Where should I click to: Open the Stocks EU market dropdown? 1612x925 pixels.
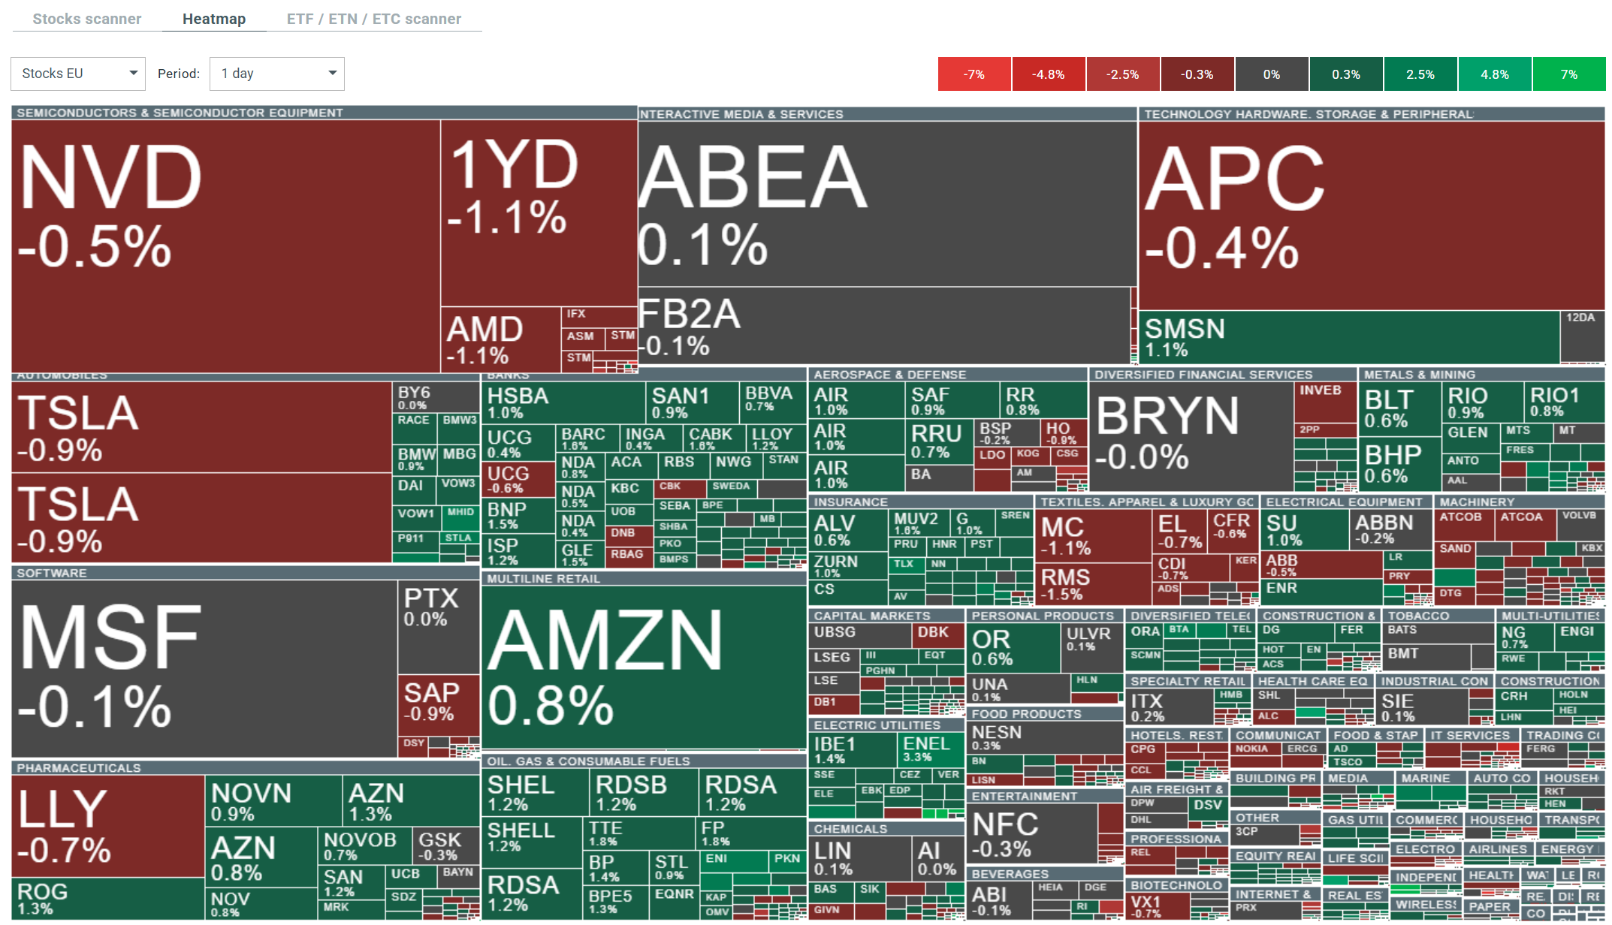tap(78, 74)
